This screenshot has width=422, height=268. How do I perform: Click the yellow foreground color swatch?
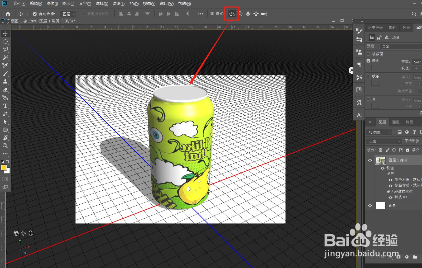(x=4, y=168)
